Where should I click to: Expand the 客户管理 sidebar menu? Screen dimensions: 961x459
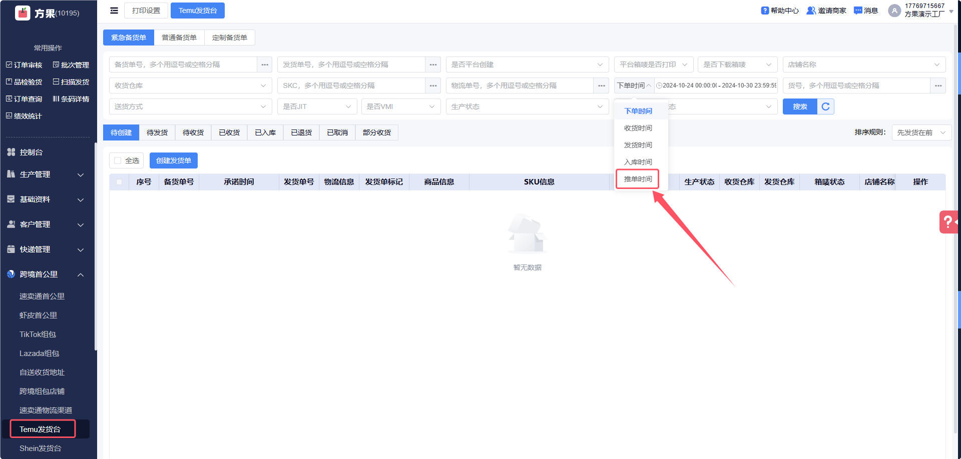click(x=48, y=224)
